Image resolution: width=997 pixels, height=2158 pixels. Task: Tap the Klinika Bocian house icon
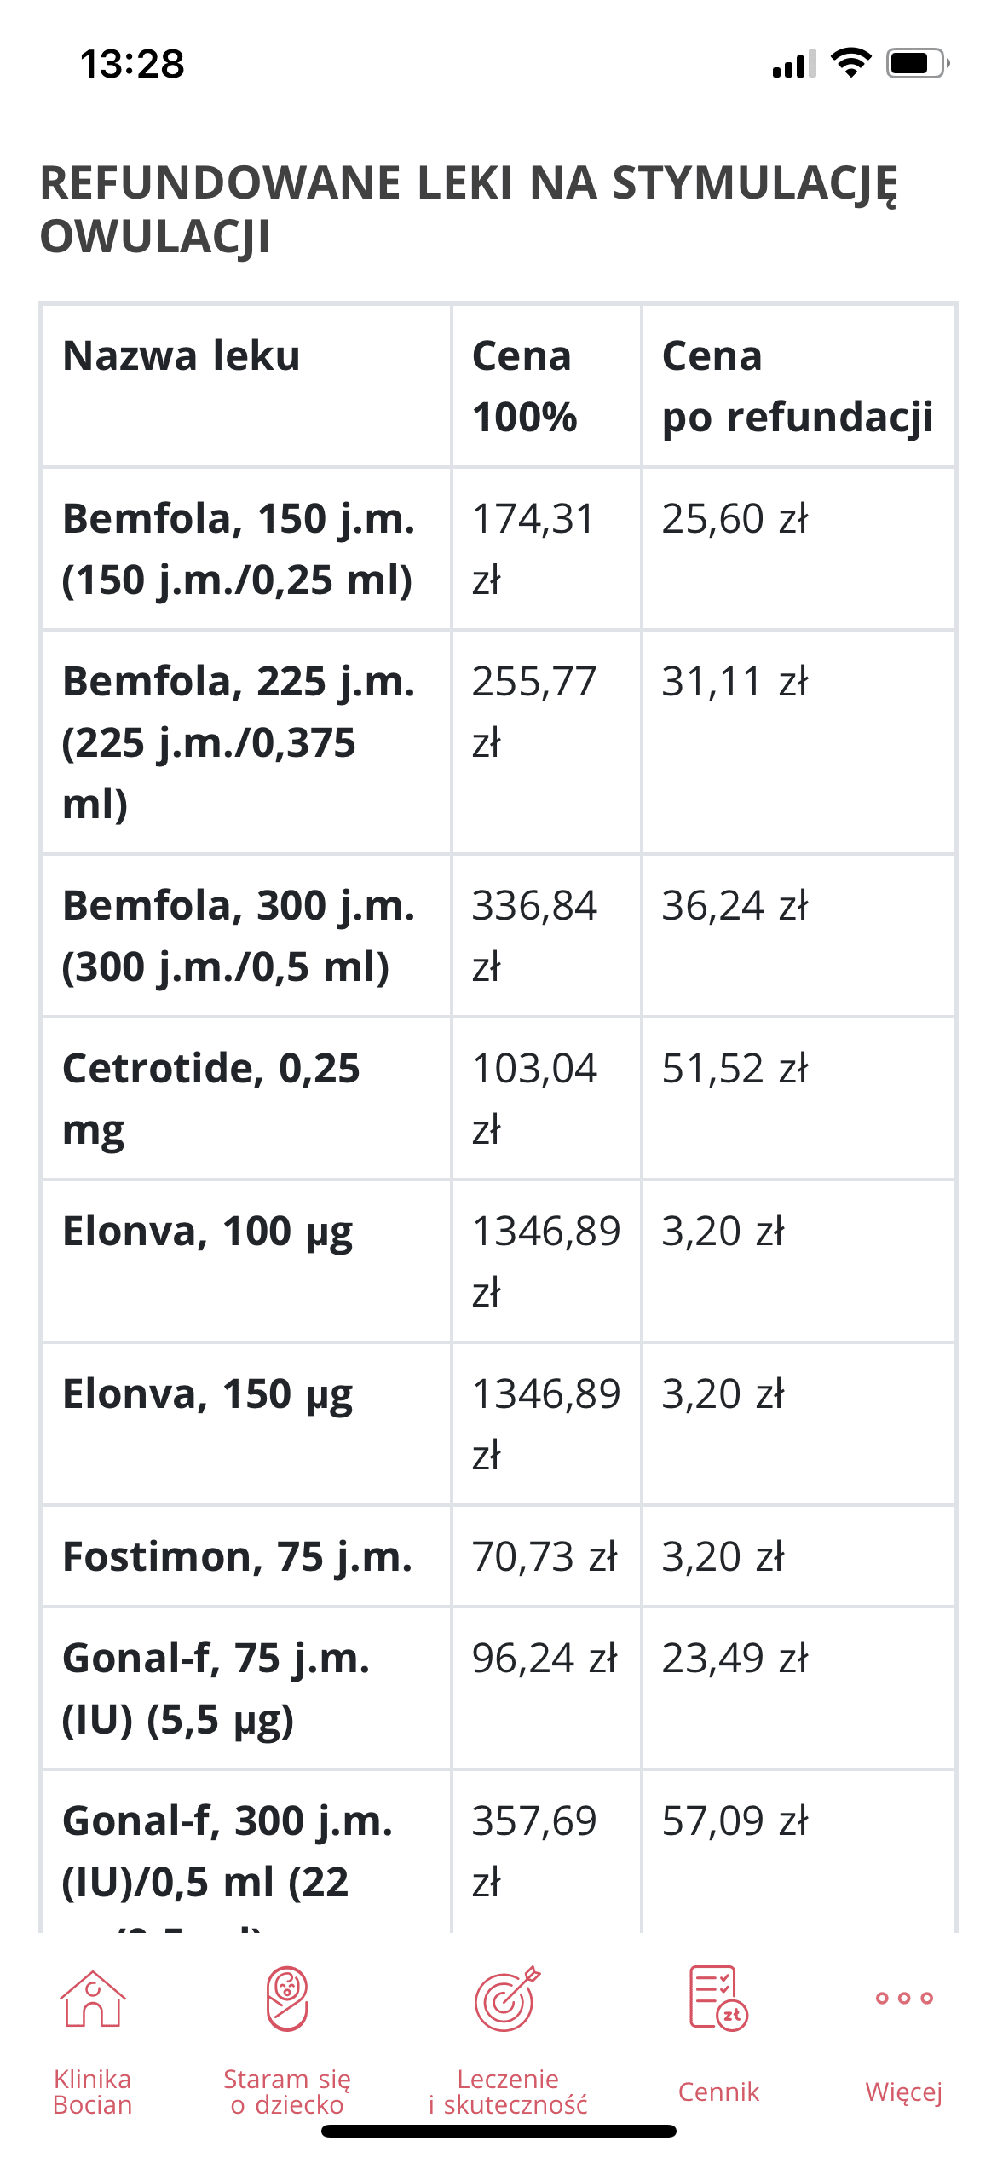point(92,1999)
